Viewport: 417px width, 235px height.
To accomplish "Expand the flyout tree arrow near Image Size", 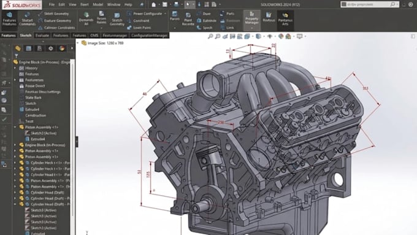I will click(78, 43).
